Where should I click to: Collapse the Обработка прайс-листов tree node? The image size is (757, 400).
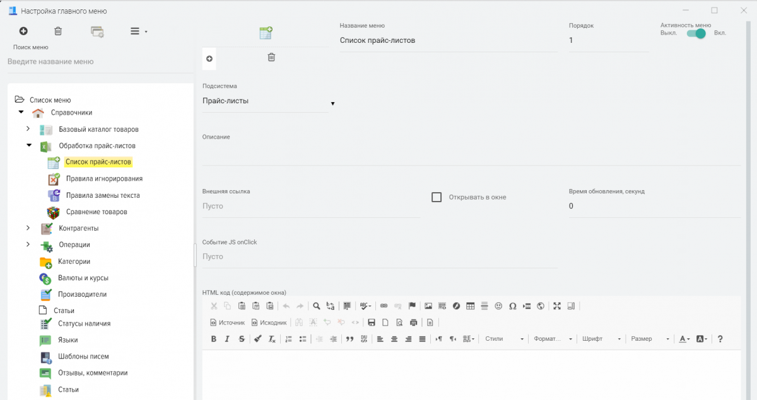(28, 146)
